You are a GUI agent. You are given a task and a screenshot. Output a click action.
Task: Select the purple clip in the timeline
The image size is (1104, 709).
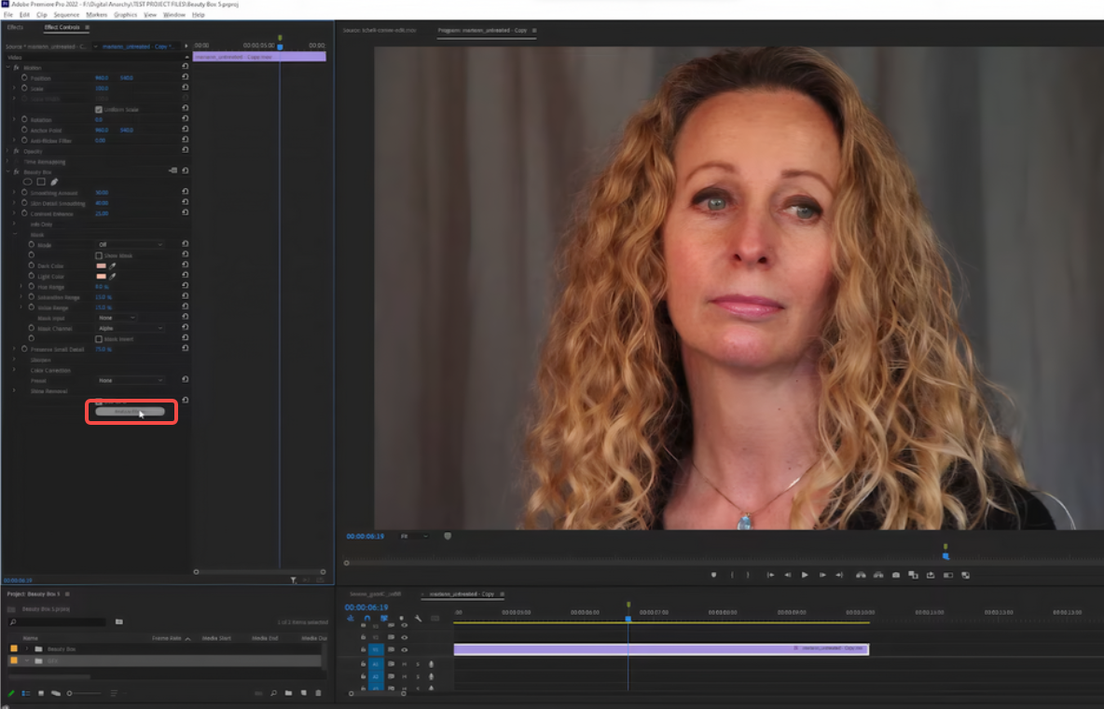(661, 649)
